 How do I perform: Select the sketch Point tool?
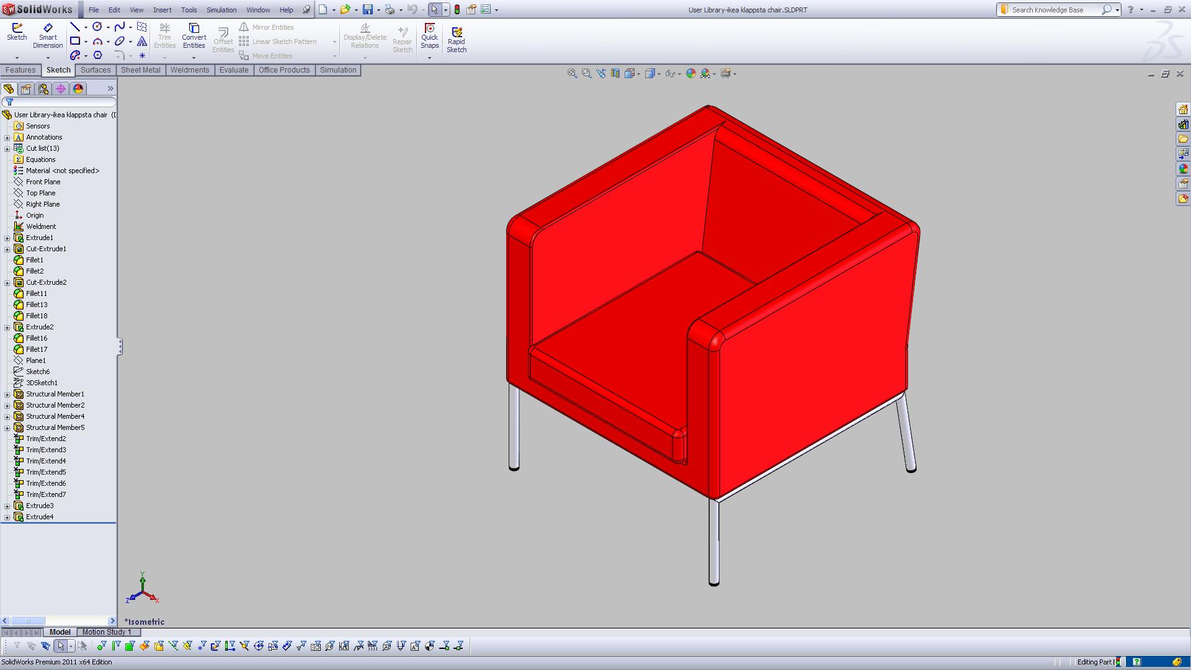(x=142, y=55)
